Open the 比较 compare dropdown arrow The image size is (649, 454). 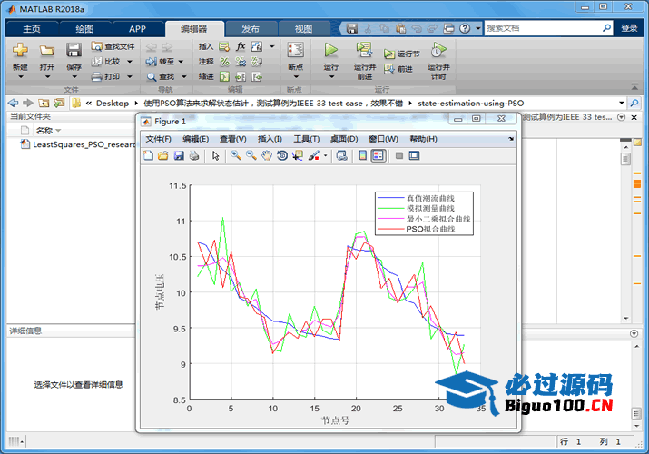(x=130, y=62)
